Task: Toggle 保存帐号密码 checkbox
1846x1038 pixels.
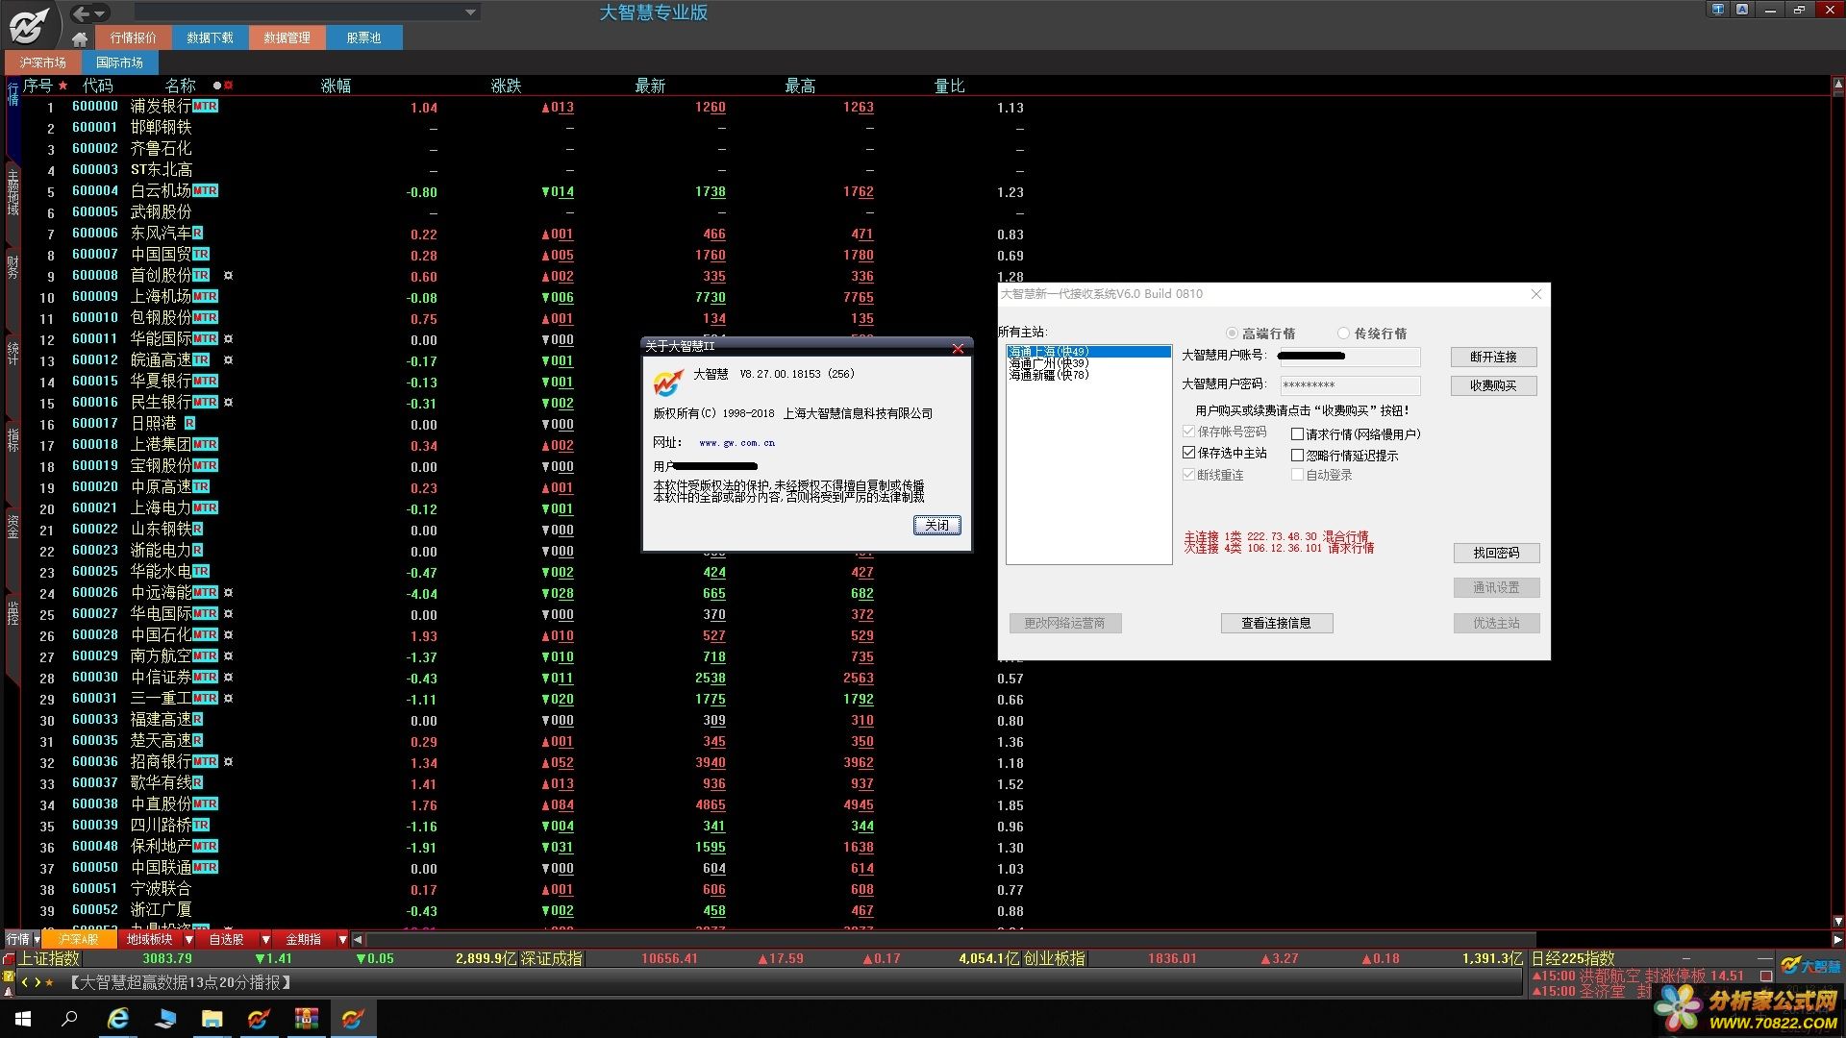Action: (1189, 432)
